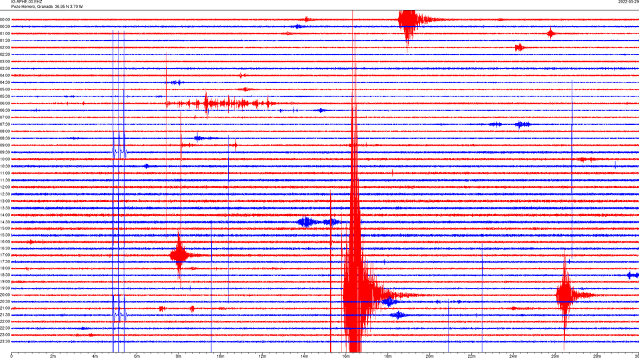Select the 13:30 trace time label
This screenshot has width=639, height=359.
pyautogui.click(x=5, y=208)
